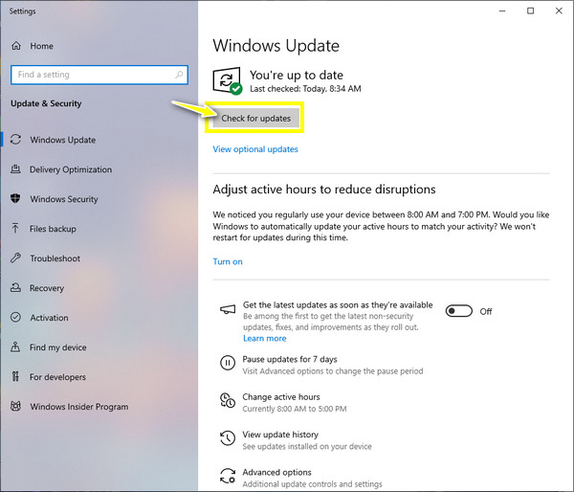Click the Windows Security shield icon

(x=15, y=199)
